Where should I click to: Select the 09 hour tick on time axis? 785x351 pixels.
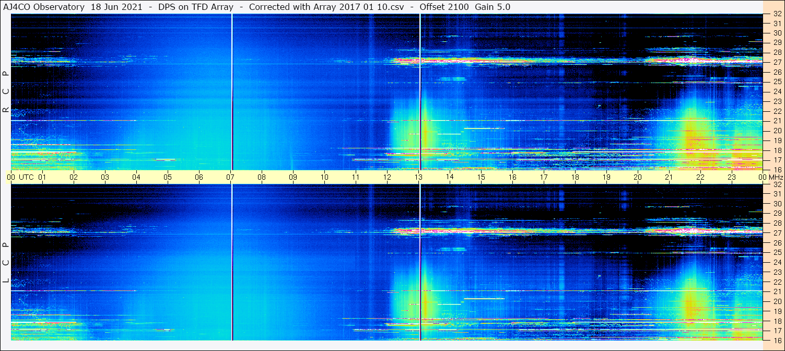click(x=293, y=177)
